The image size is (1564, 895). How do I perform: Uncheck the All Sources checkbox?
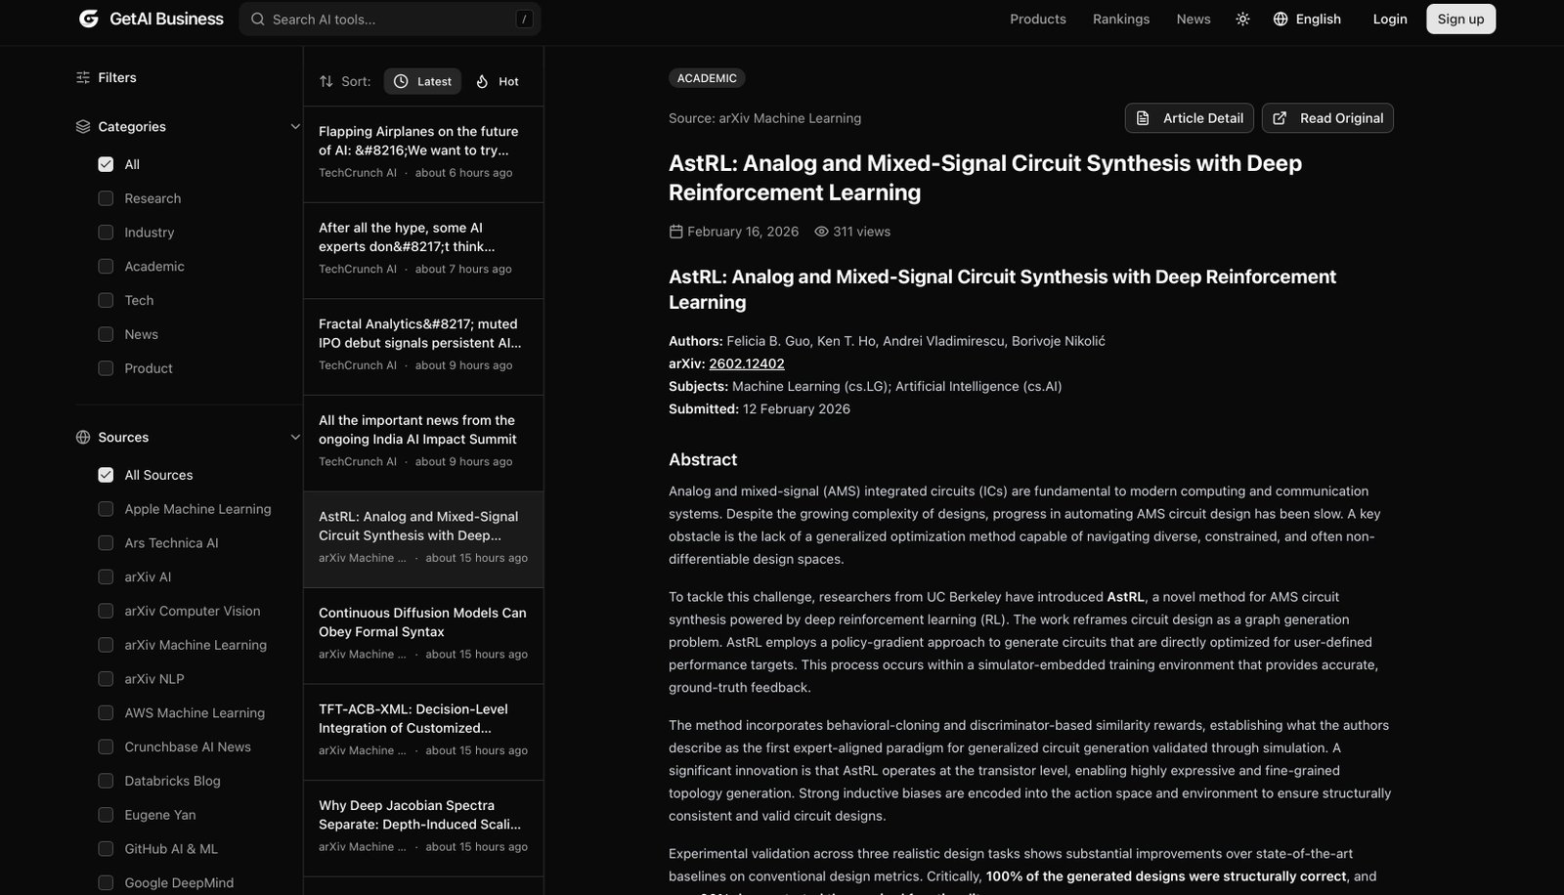click(x=106, y=475)
